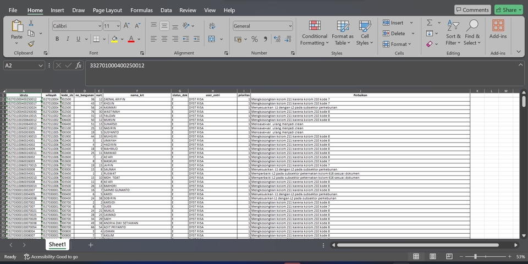
Task: Open Cell Styles gallery
Action: pyautogui.click(x=365, y=32)
